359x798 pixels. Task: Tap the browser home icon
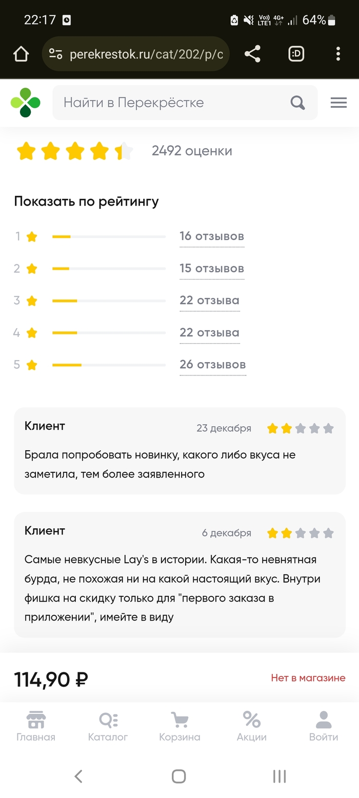[21, 54]
